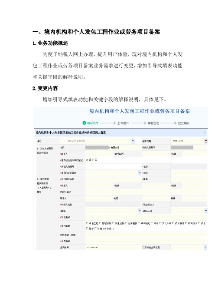Click the calendar icon beside the form date field
215x305 pixels.
click(x=206, y=141)
